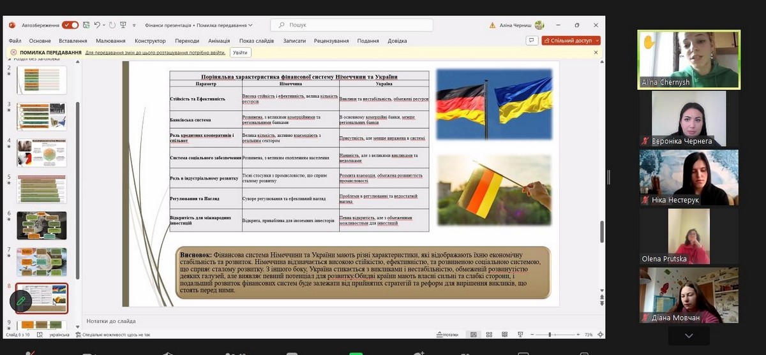Open the comments pane icon
766x355 pixels.
tap(531, 40)
